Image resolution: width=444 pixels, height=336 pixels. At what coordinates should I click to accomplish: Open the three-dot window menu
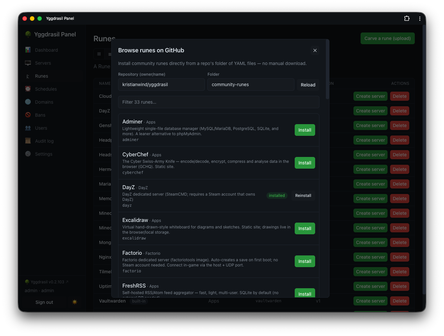(420, 19)
